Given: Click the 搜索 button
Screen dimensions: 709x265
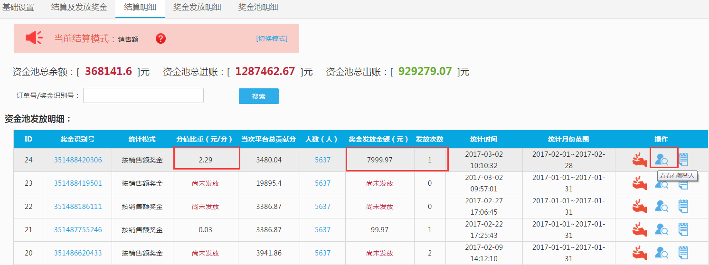Looking at the screenshot, I should coord(259,96).
